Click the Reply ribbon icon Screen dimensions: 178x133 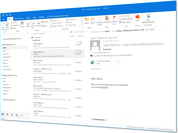click(x=28, y=23)
